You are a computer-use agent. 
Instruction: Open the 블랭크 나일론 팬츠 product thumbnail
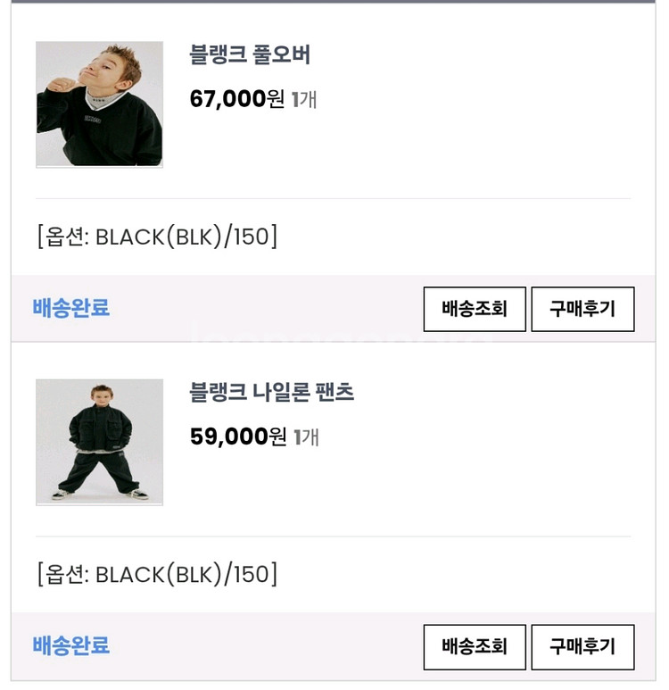[99, 442]
